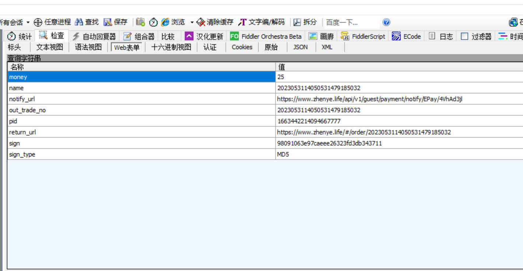Click the Save floppy disk icon
The image size is (523, 271).
coord(108,22)
